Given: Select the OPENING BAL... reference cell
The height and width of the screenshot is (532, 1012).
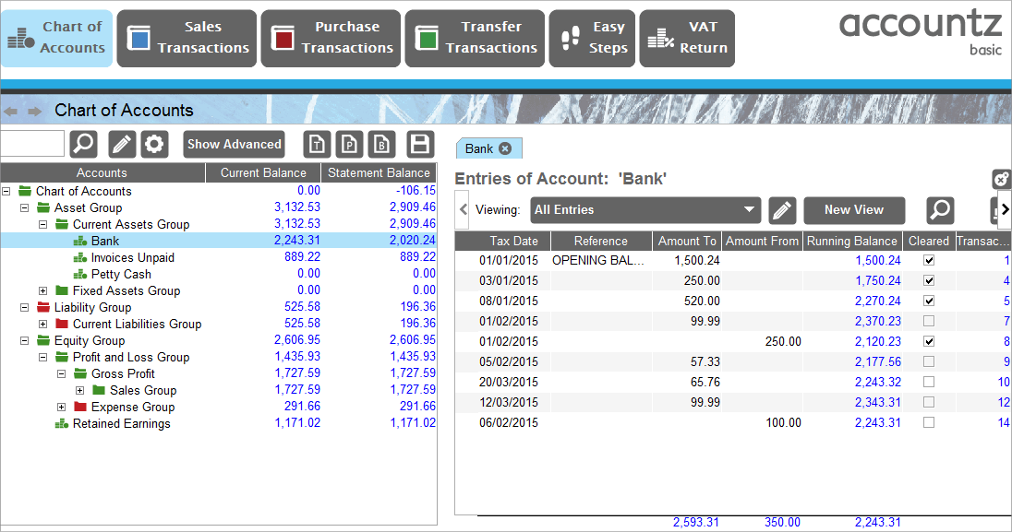Looking at the screenshot, I should (x=599, y=260).
